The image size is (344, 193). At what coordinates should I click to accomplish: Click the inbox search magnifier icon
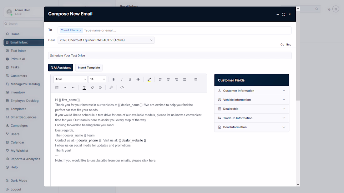(317, 9)
